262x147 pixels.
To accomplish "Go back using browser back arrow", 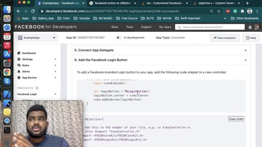I will 18,11.
